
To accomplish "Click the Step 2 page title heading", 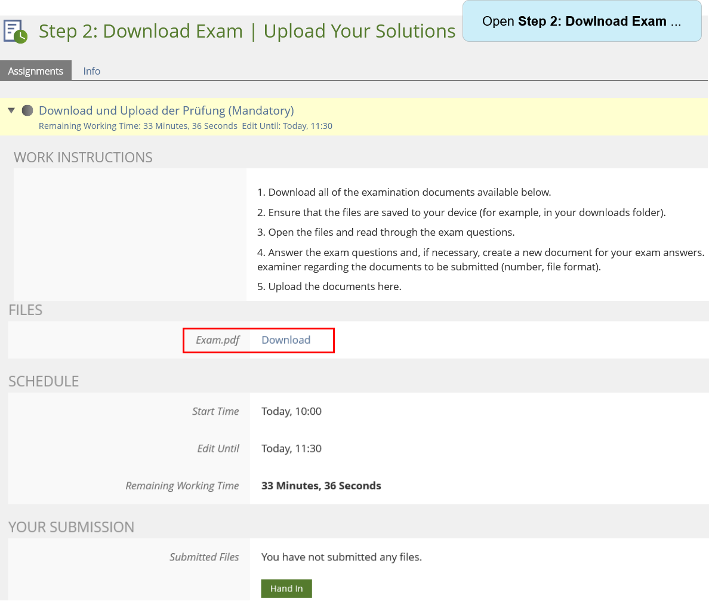I will 246,31.
